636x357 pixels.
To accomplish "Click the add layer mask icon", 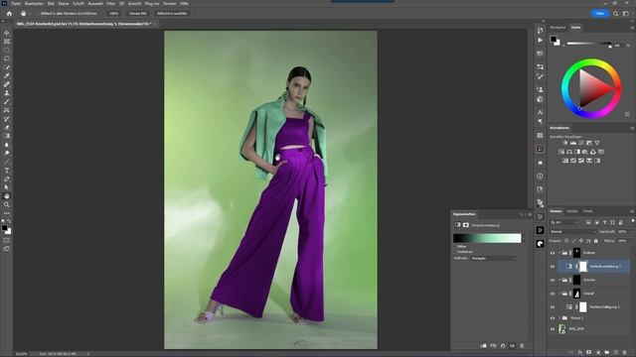I will click(589, 353).
